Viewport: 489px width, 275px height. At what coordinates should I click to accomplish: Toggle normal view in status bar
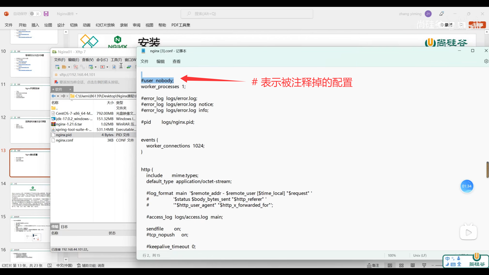coord(390,265)
